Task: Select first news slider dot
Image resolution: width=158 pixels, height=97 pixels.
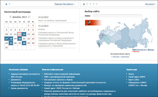Action: coord(6,4)
